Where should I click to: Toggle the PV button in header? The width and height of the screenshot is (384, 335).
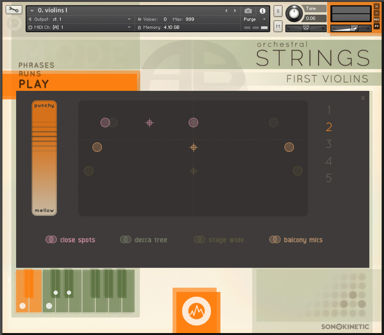(376, 26)
